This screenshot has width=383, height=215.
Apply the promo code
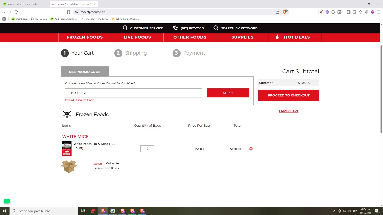(x=228, y=93)
